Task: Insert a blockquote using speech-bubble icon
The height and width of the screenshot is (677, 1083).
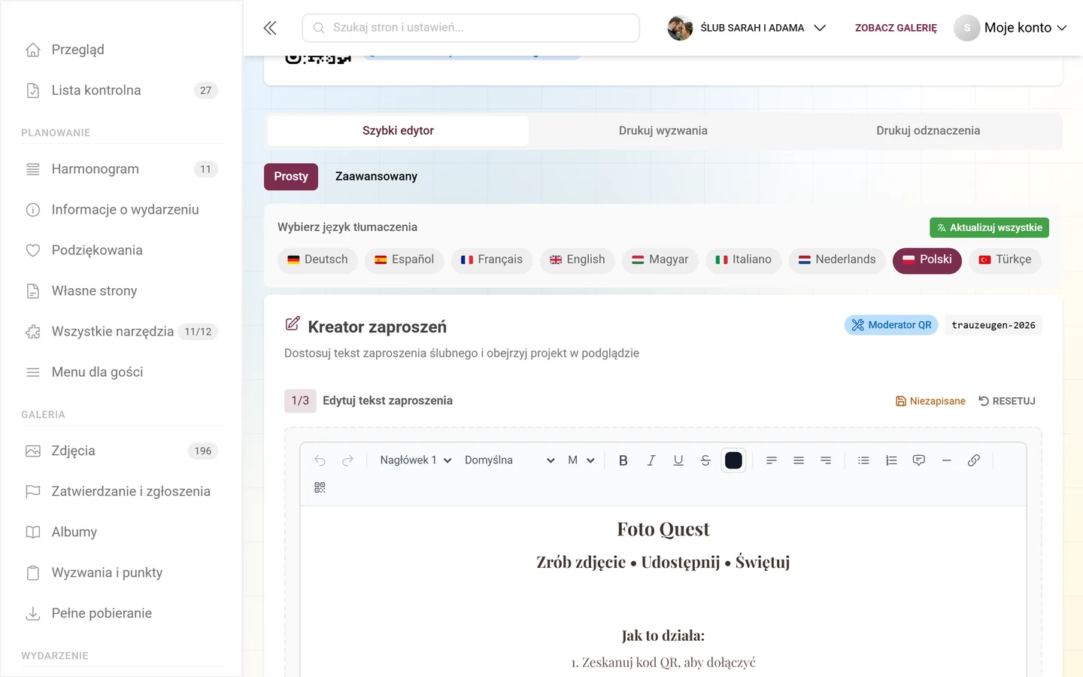Action: click(x=918, y=460)
